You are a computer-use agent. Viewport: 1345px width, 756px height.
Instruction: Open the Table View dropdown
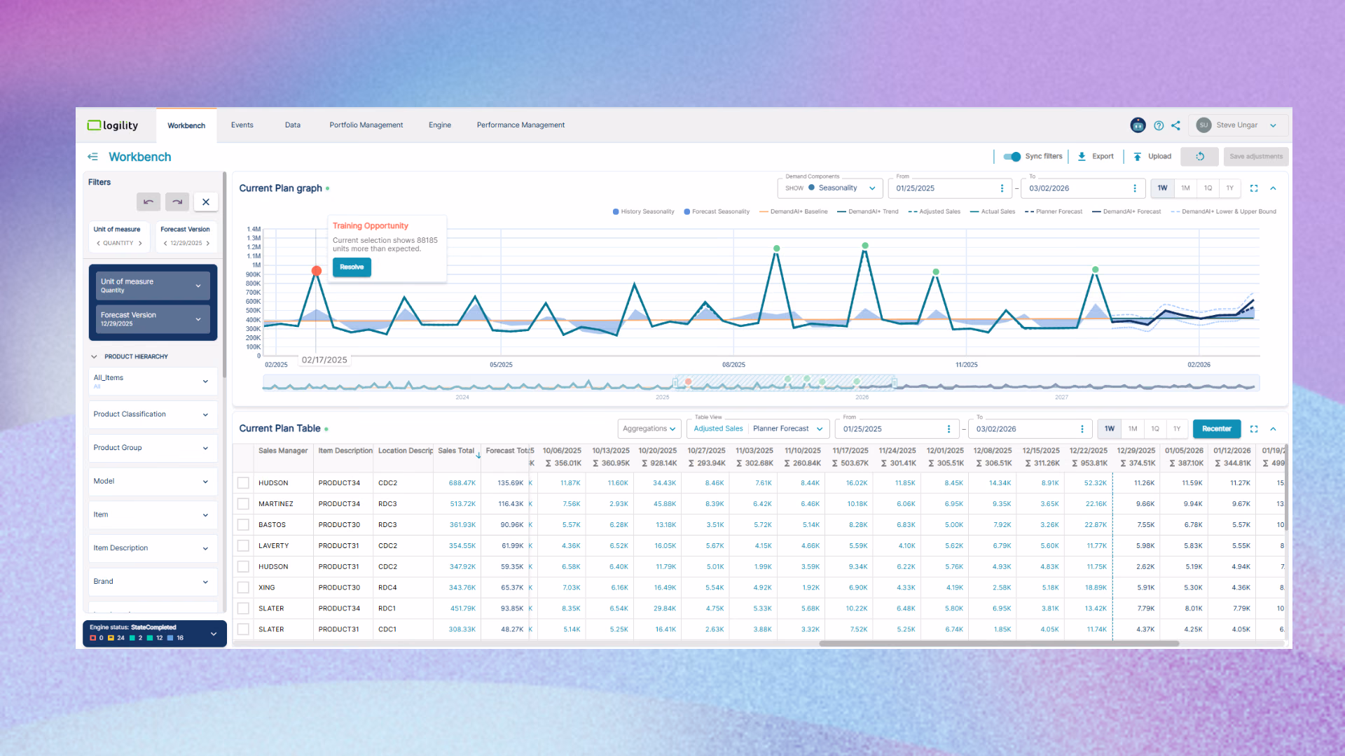point(759,429)
